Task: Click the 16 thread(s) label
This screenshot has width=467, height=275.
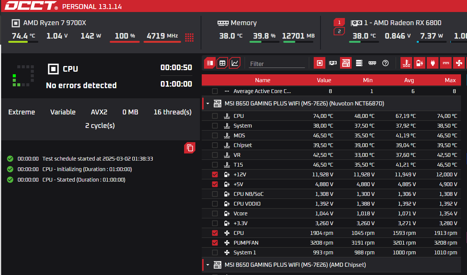Action: [172, 112]
